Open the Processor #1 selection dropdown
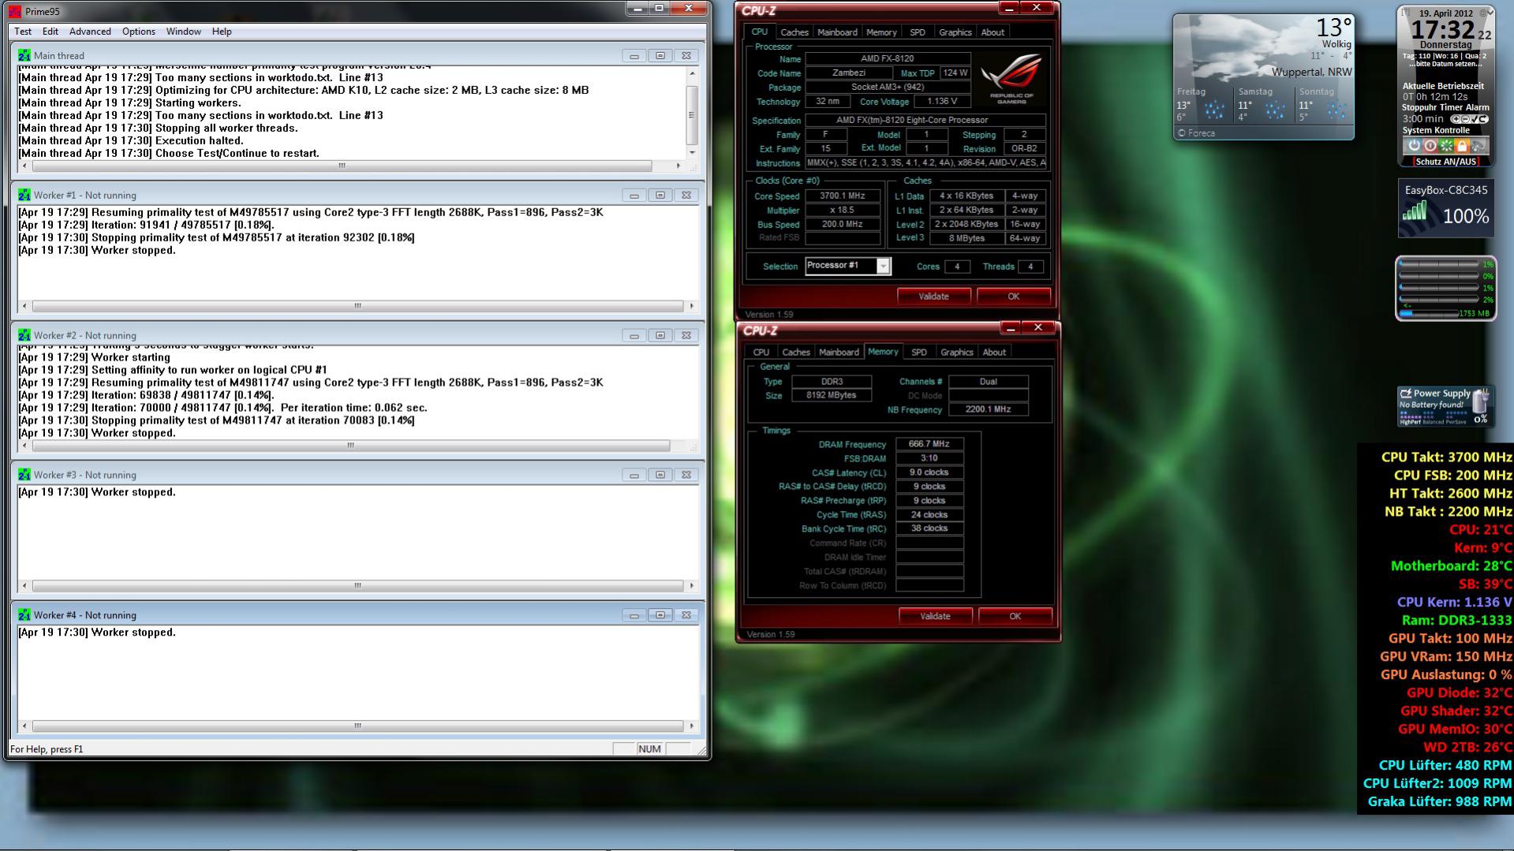Image resolution: width=1514 pixels, height=851 pixels. (884, 267)
